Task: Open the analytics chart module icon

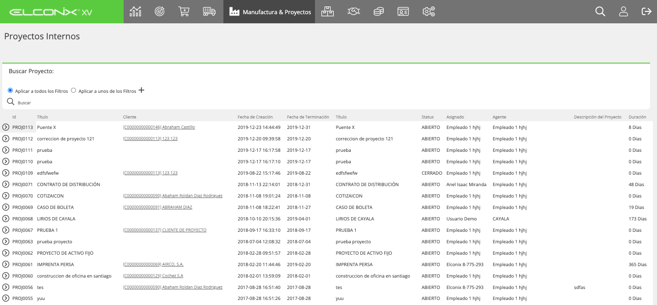Action: coord(136,11)
